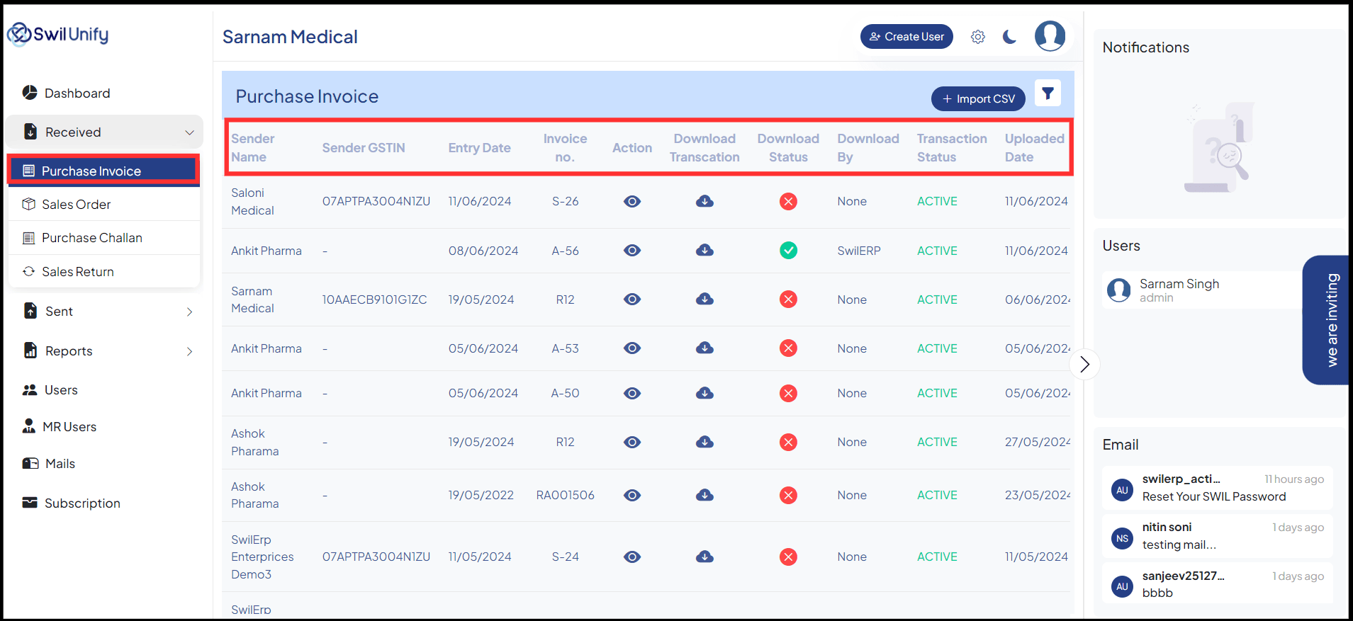Sort by Sender GSTIN column header
Image resolution: width=1353 pixels, height=621 pixels.
pyautogui.click(x=364, y=148)
